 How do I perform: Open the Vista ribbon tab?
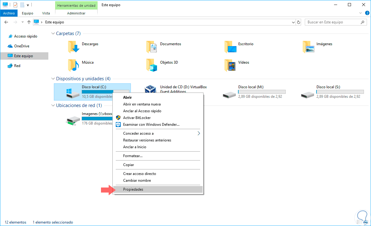(46, 13)
